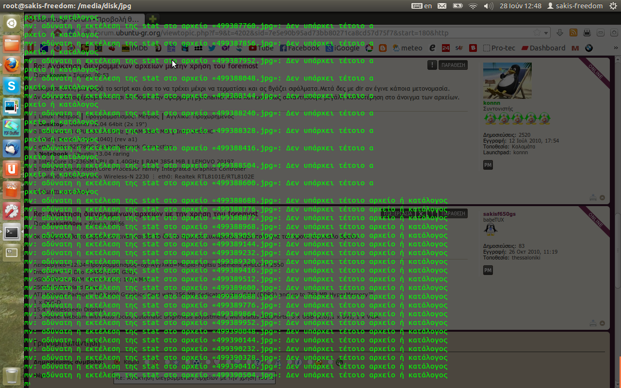This screenshot has width=621, height=388.
Task: Toggle the bookmark star in URL bar
Action: pyautogui.click(x=537, y=32)
